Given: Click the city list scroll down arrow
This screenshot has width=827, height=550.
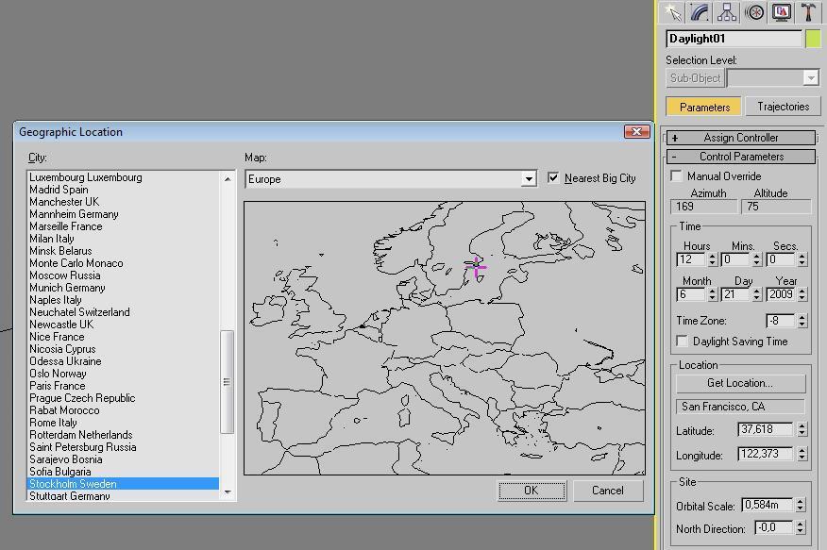Looking at the screenshot, I should tap(228, 492).
